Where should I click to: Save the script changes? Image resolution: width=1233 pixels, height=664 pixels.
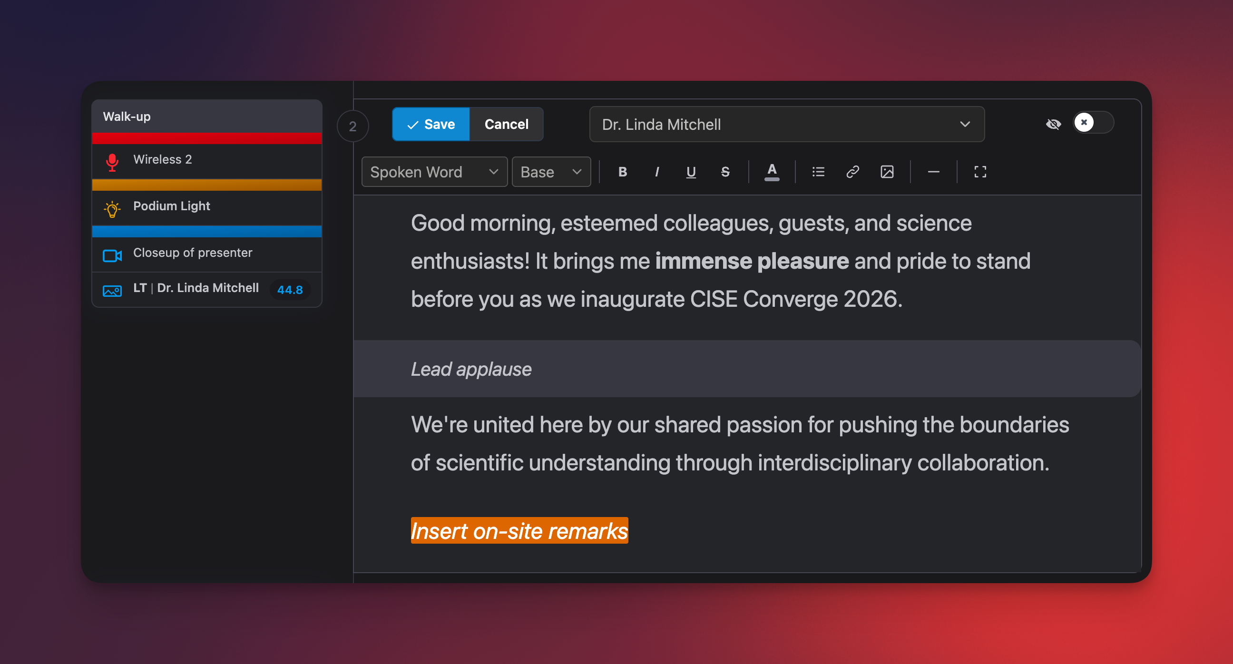pyautogui.click(x=431, y=125)
